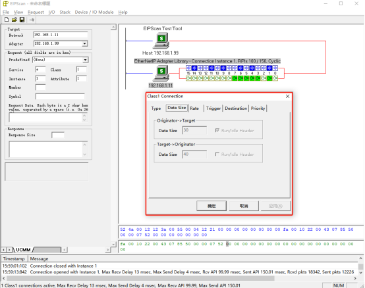This screenshot has height=288, width=365.
Task: Select the Data Size tab
Action: 177,108
